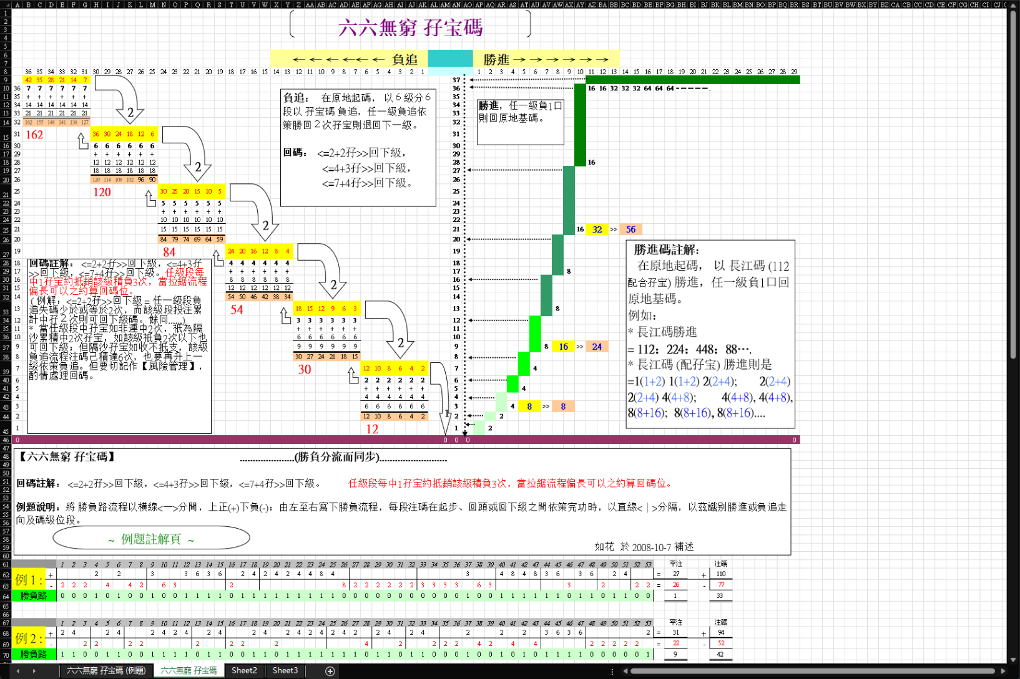Select column Z header
Viewport: 1020px width, 679px height.
[298, 4]
